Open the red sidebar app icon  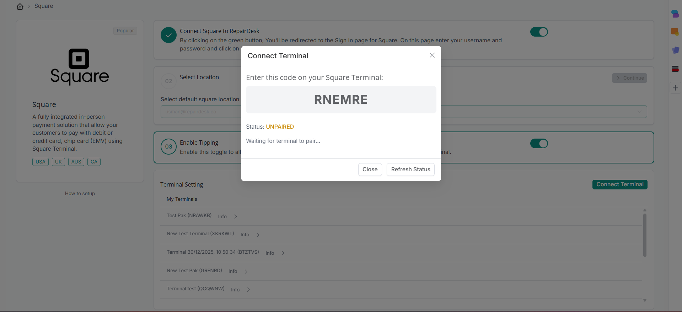point(675,69)
